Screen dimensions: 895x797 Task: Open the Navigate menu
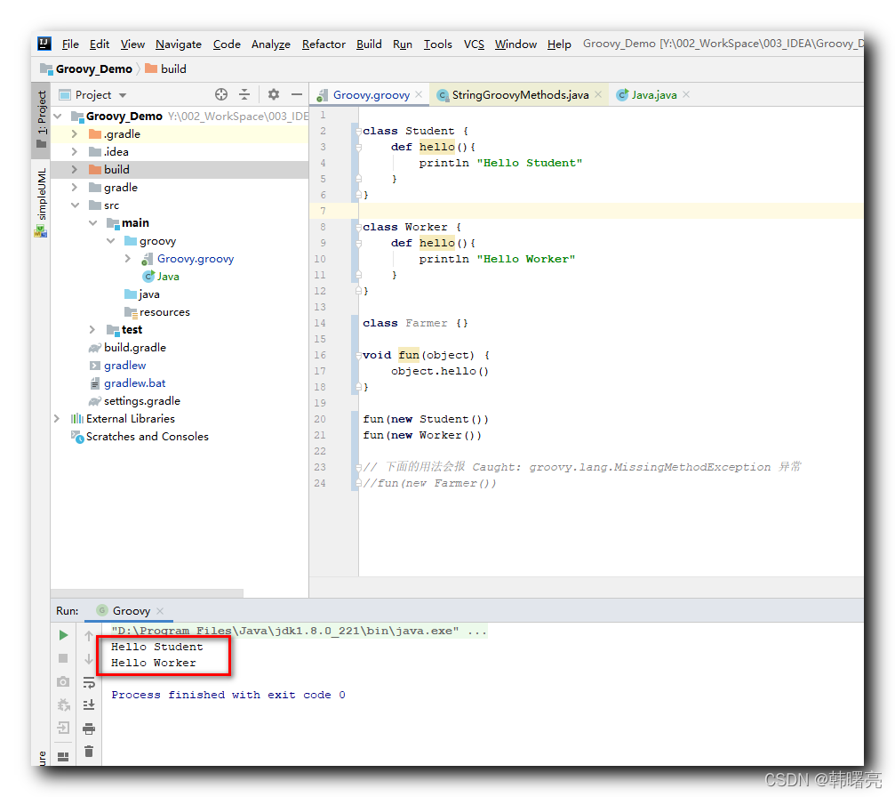click(178, 44)
